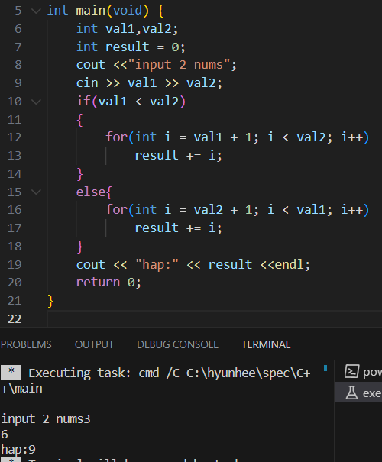382x462 pixels.
Task: Click line number 12 in the gutter
Action: pyautogui.click(x=15, y=137)
